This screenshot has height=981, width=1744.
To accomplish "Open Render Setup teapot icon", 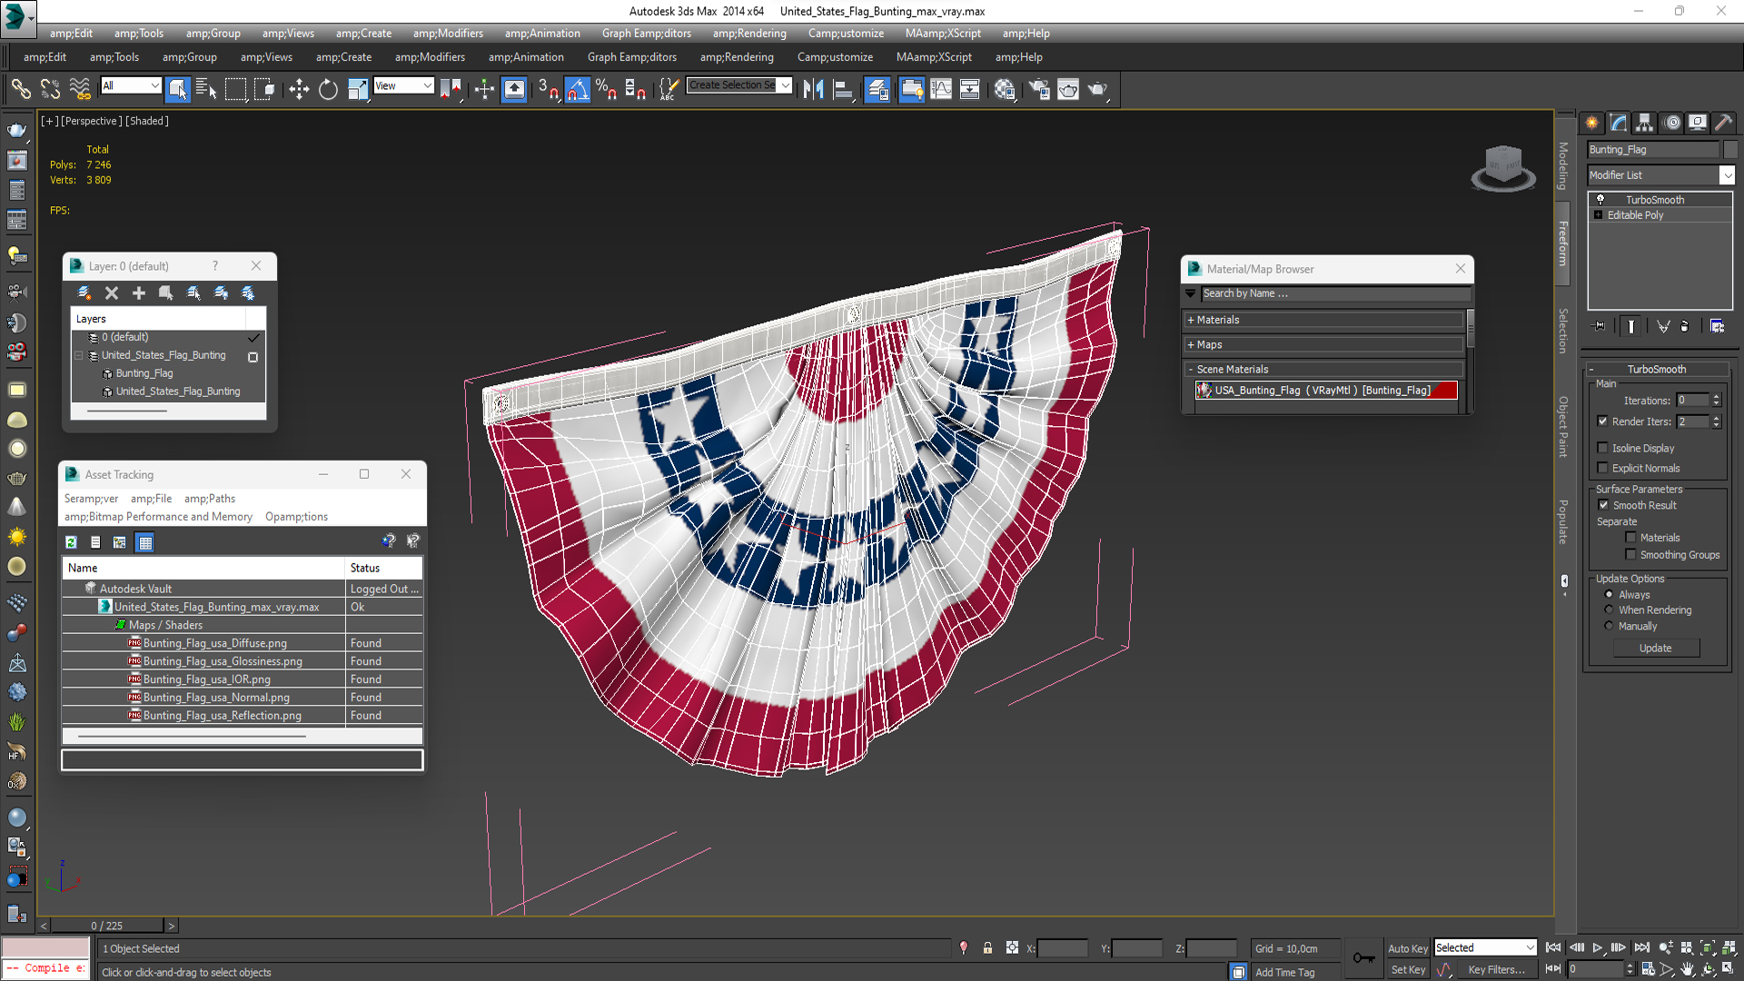I will (1039, 89).
